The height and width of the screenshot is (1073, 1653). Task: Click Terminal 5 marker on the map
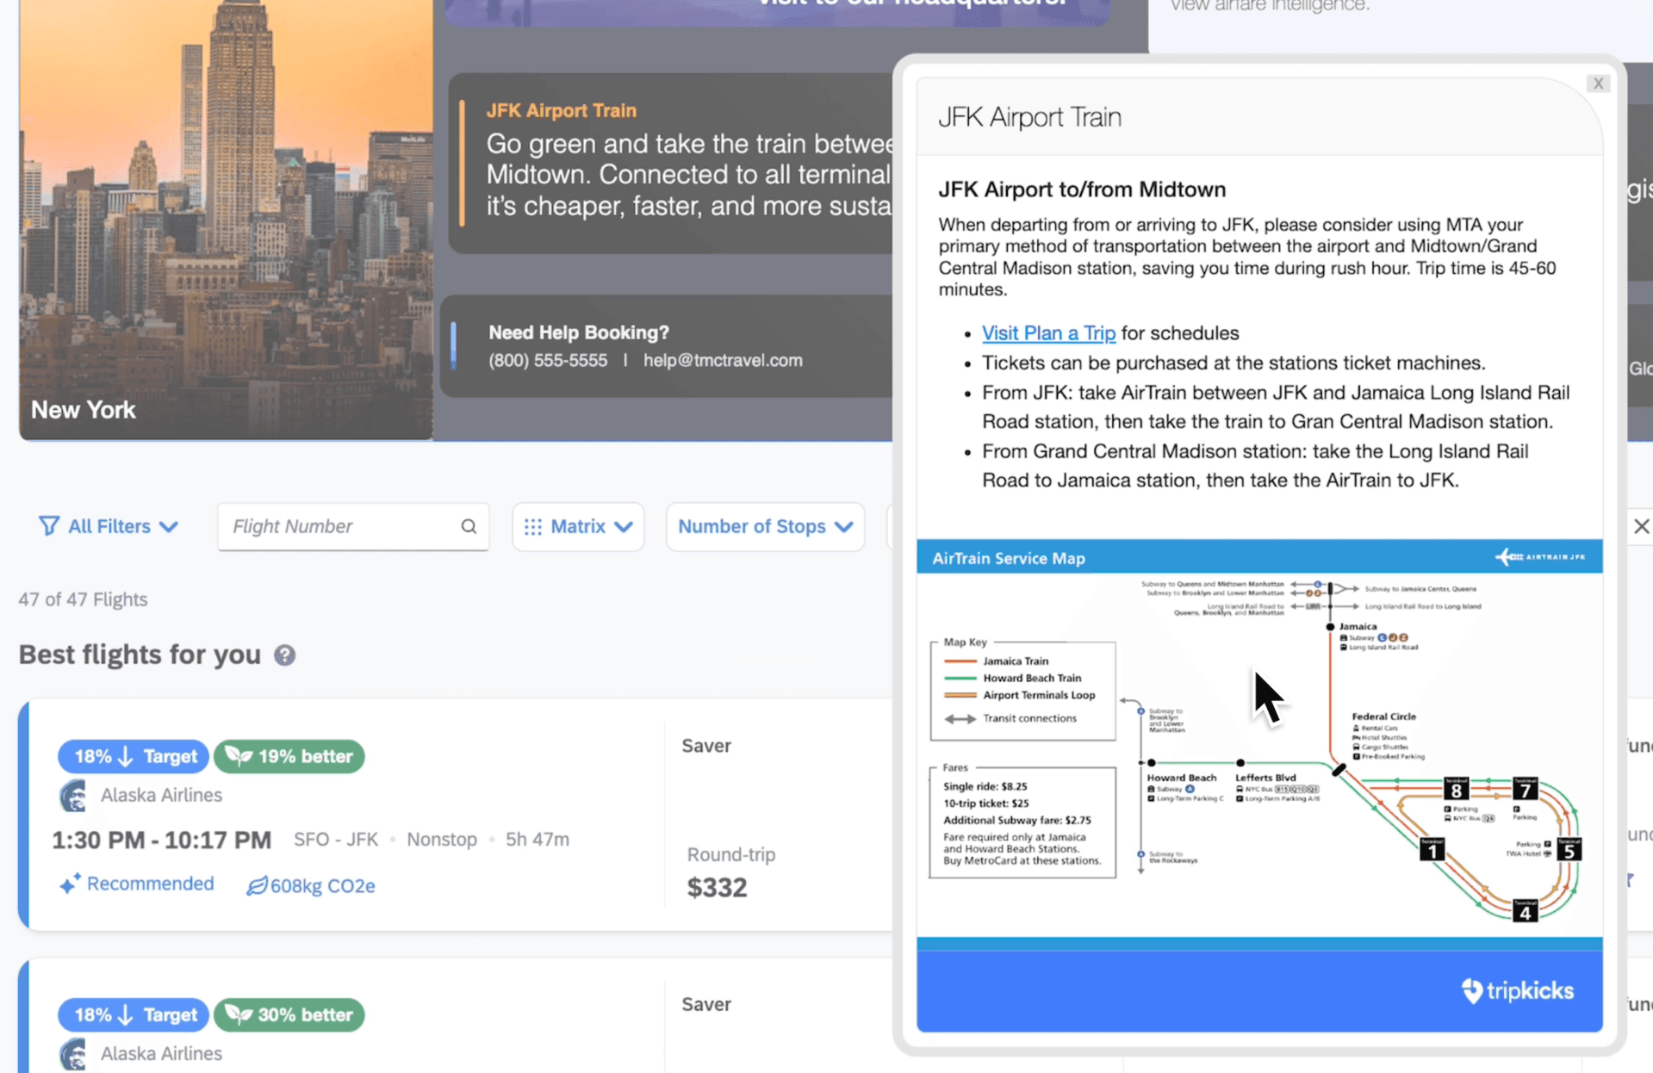click(1569, 850)
